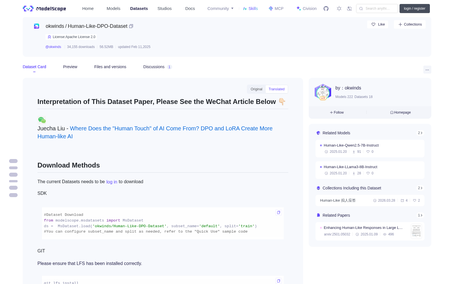
Task: Jump to last section in outline sidebar
Action: click(13, 195)
